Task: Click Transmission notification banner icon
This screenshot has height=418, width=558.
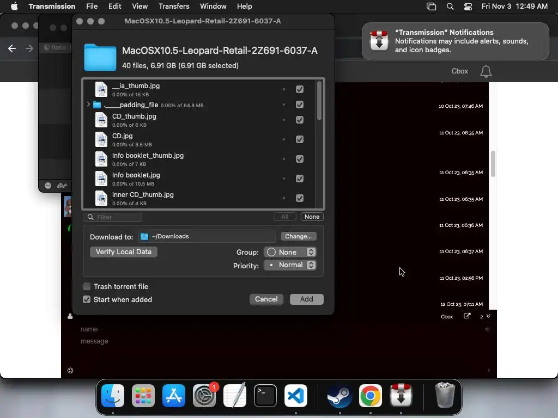Action: (x=379, y=41)
